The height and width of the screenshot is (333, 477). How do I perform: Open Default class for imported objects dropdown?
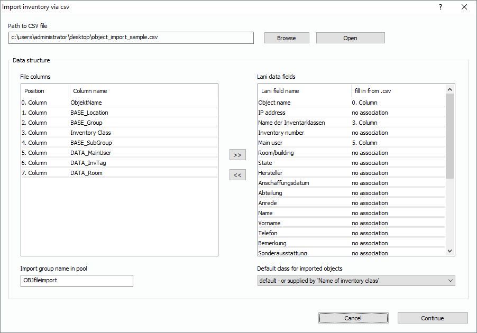[x=356, y=281]
